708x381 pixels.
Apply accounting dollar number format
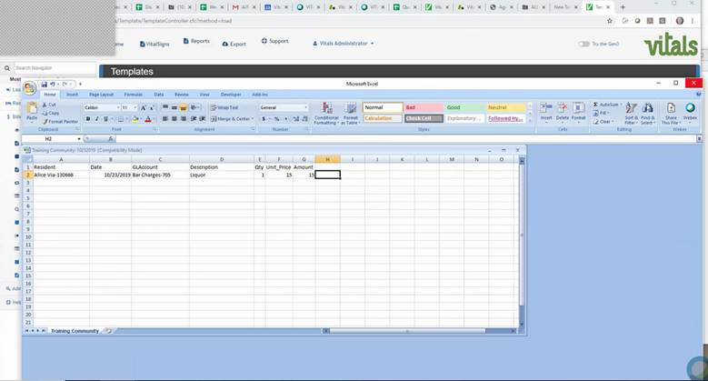[264, 119]
